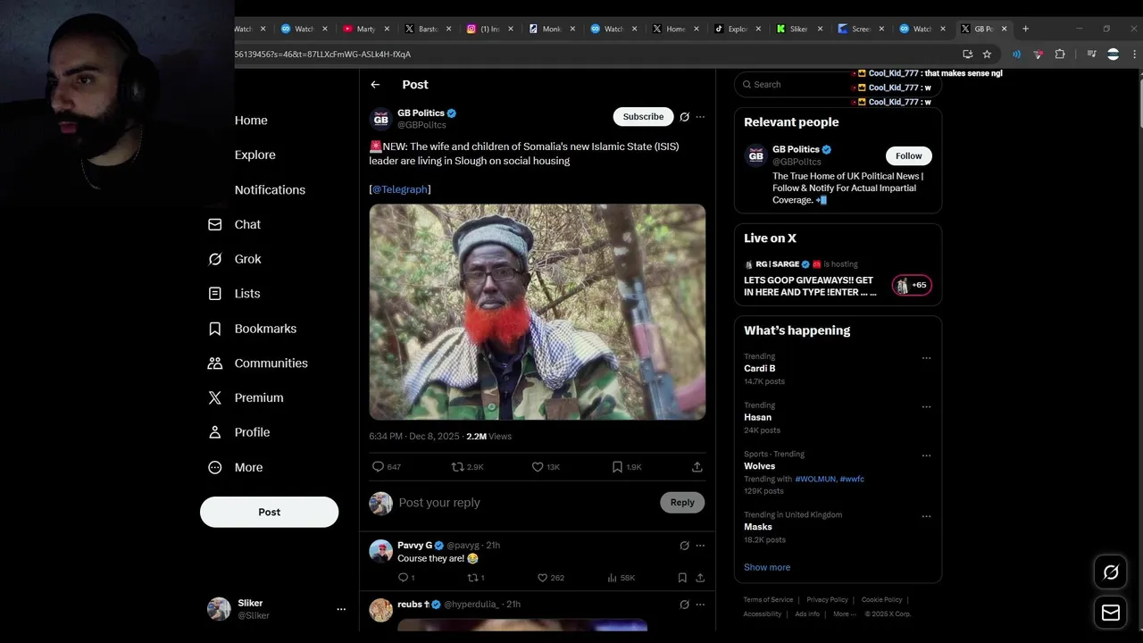Like the post with 13K likes
1143x643 pixels.
coord(538,467)
